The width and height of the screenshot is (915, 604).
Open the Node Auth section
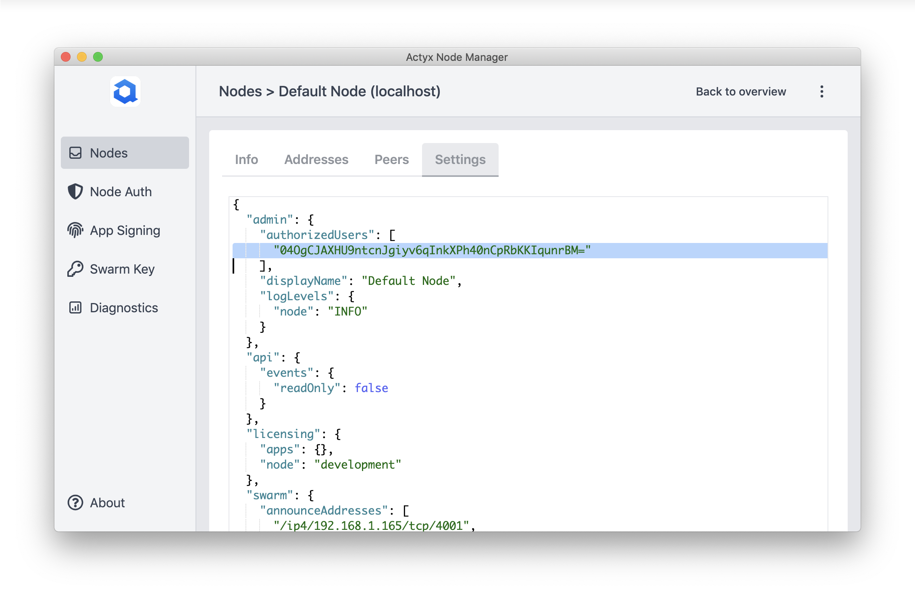coord(121,191)
